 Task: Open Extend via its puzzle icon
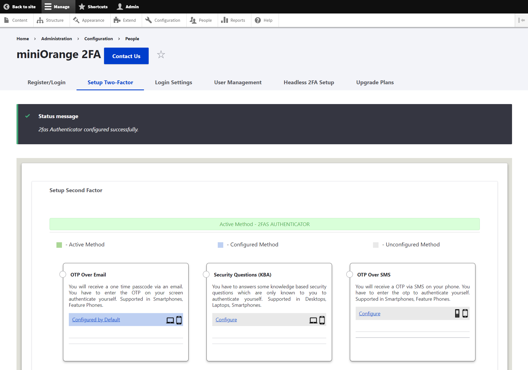(x=117, y=20)
